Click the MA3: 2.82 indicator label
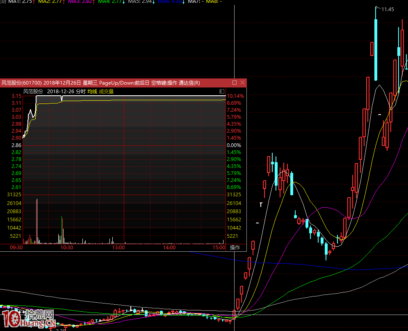 [81, 2]
